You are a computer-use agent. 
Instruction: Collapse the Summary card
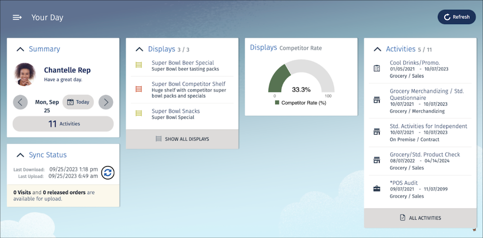[x=20, y=49]
